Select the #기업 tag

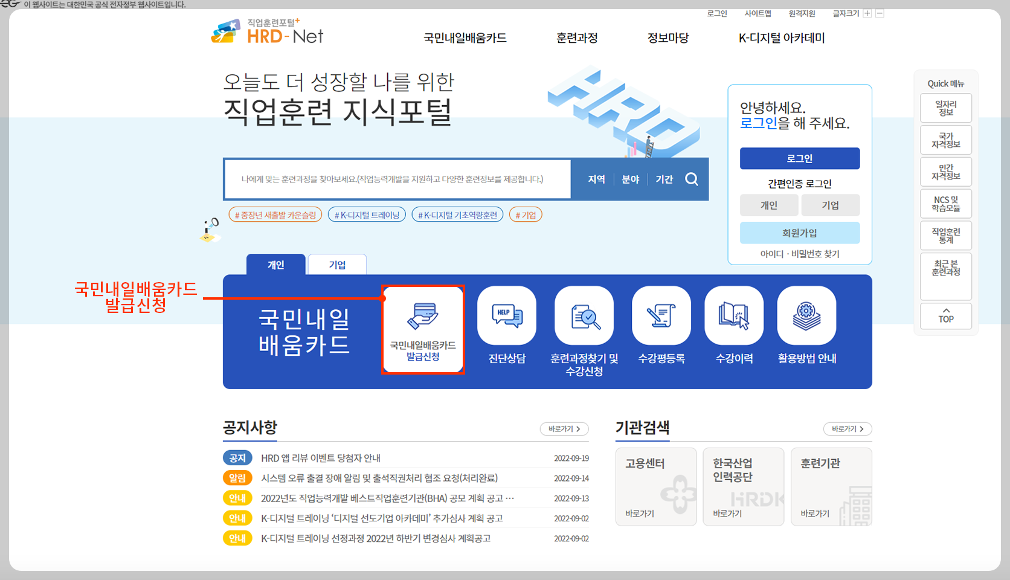coord(526,215)
